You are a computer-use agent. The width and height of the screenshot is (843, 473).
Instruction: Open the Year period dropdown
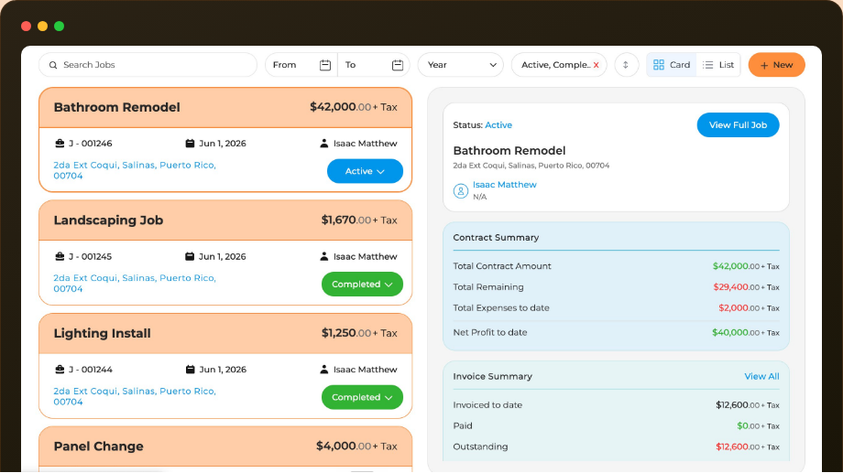(461, 65)
